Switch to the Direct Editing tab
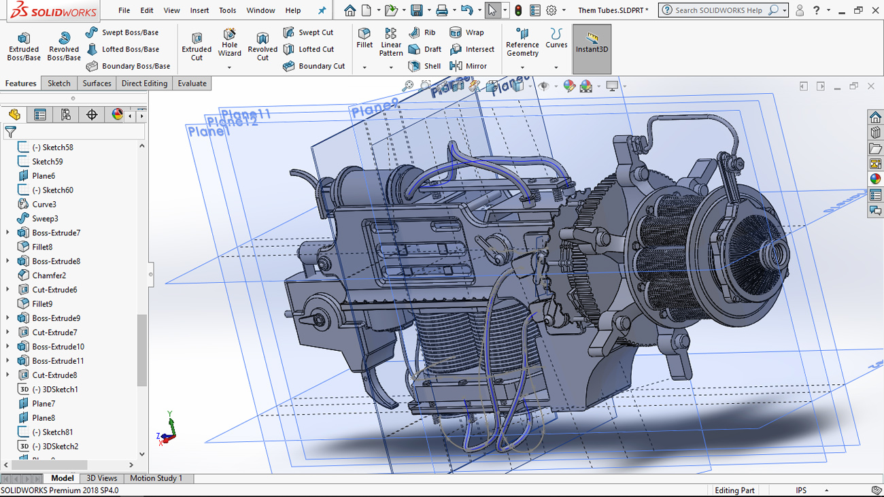Screen dimensions: 884x497 (x=144, y=84)
